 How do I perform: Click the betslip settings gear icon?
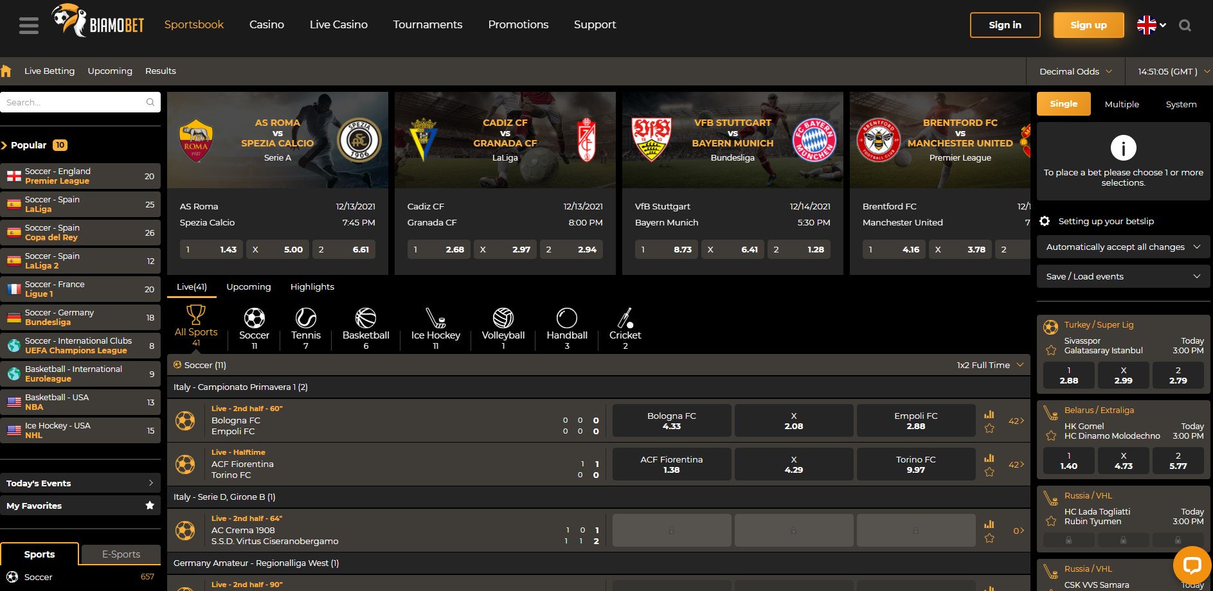point(1045,221)
